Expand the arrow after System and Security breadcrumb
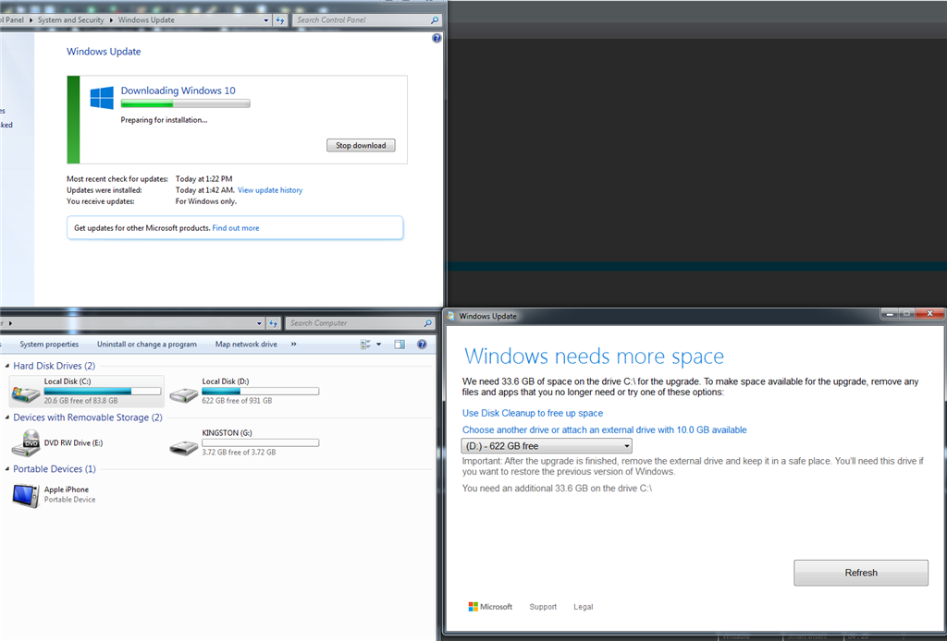Image resolution: width=947 pixels, height=641 pixels. coord(111,20)
